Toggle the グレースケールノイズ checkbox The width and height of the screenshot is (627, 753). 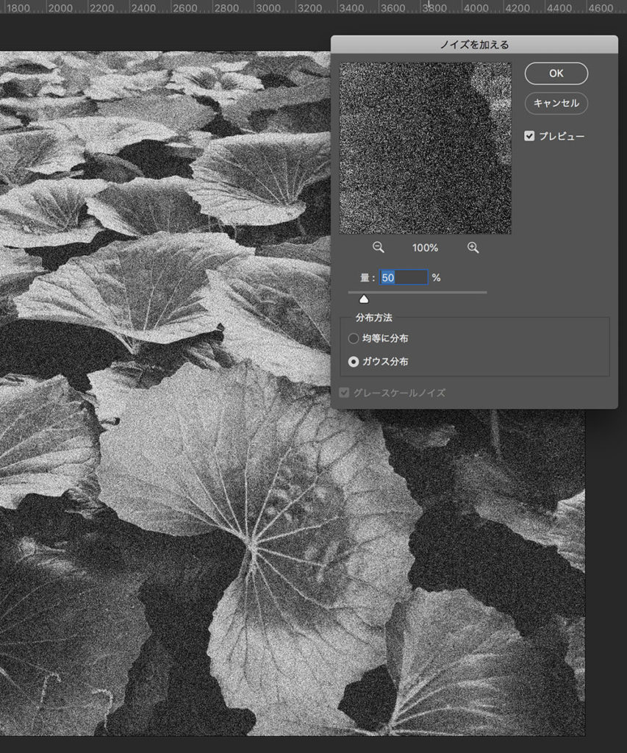click(344, 393)
